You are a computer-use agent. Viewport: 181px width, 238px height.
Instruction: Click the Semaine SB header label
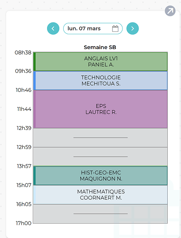pos(100,47)
